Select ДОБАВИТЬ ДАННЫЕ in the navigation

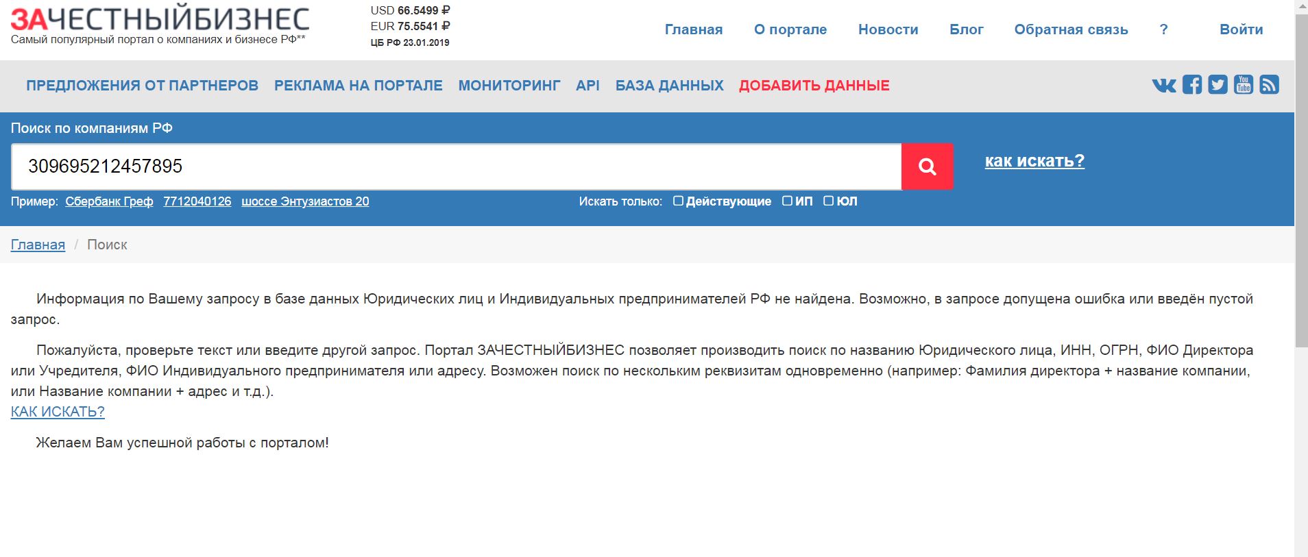click(814, 86)
